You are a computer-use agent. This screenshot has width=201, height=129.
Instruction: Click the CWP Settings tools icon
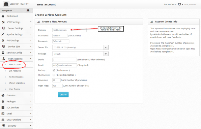(3, 22)
